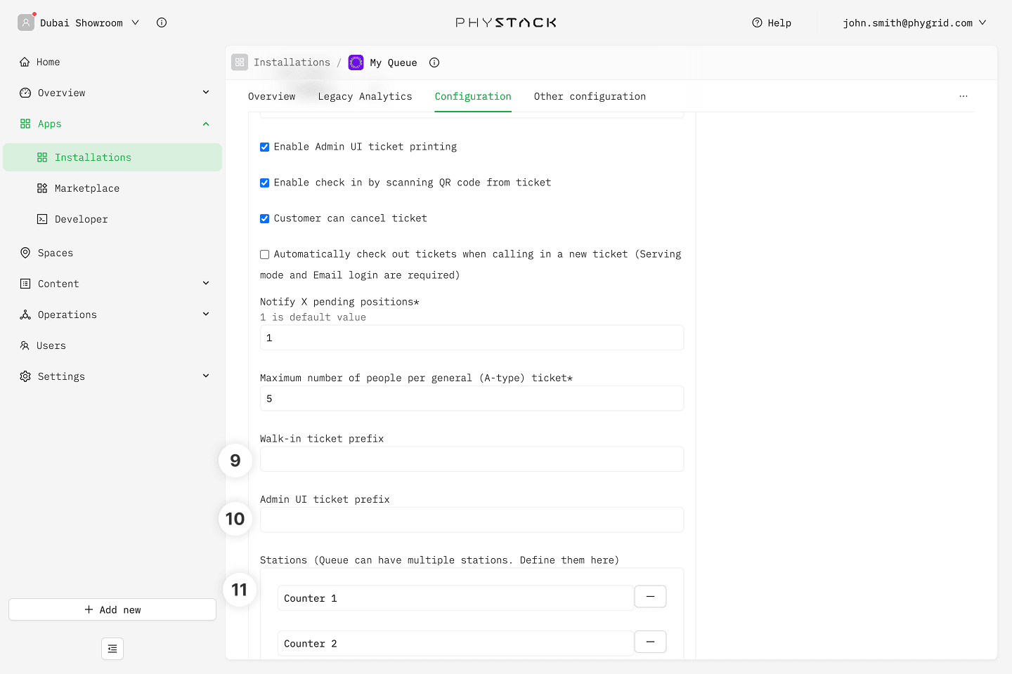Expand the Overview sidebar section
Viewport: 1012px width, 674px height.
[x=206, y=93]
